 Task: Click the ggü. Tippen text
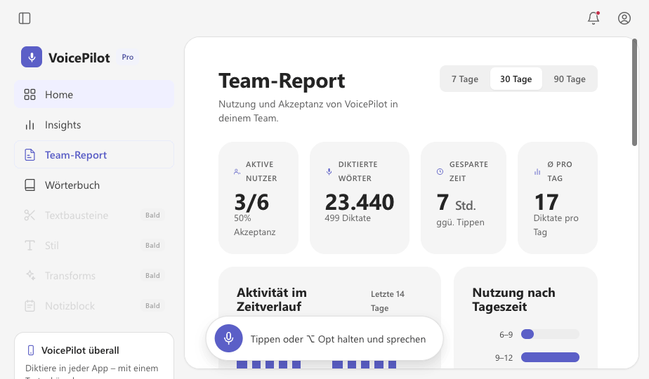point(460,222)
